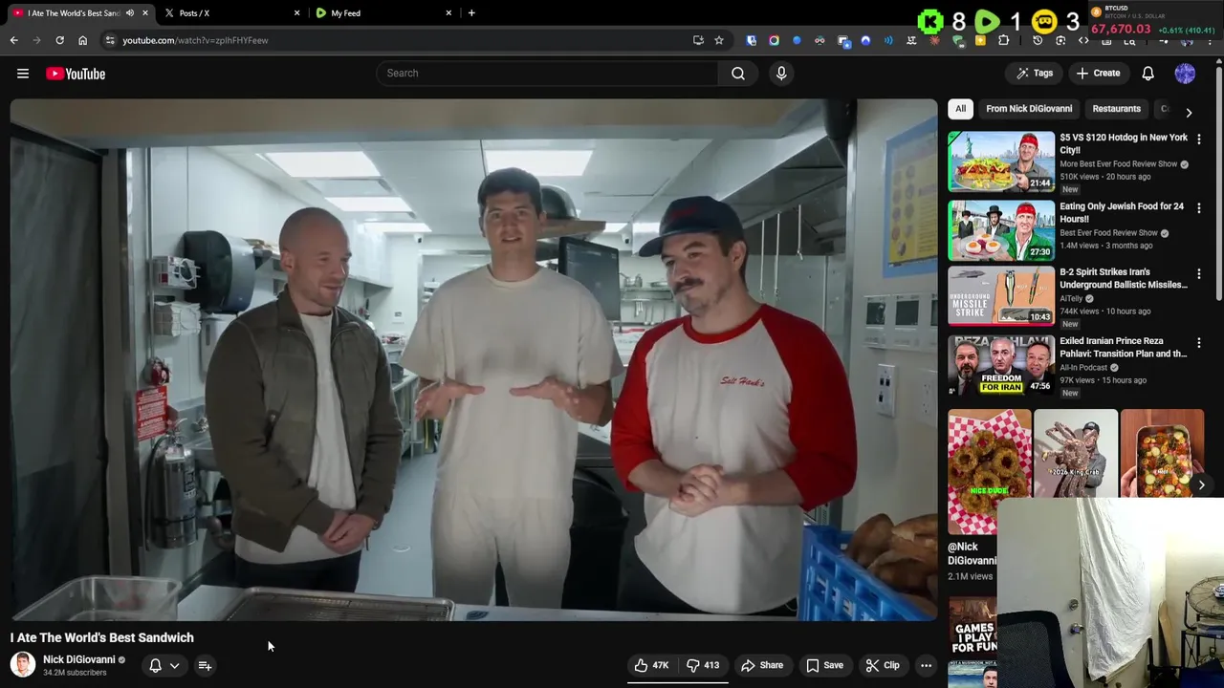Open the browser extensions puzzle icon

pos(1003,40)
